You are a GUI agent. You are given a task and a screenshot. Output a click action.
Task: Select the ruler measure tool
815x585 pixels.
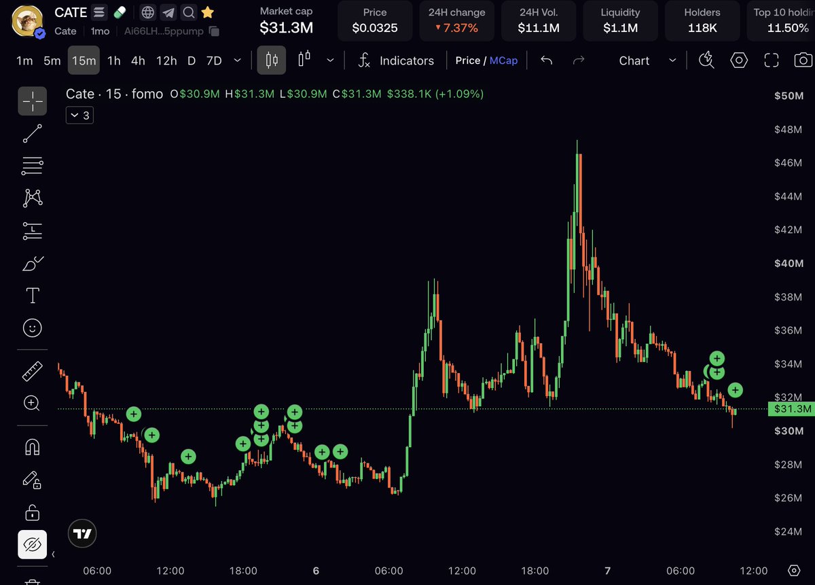click(33, 371)
